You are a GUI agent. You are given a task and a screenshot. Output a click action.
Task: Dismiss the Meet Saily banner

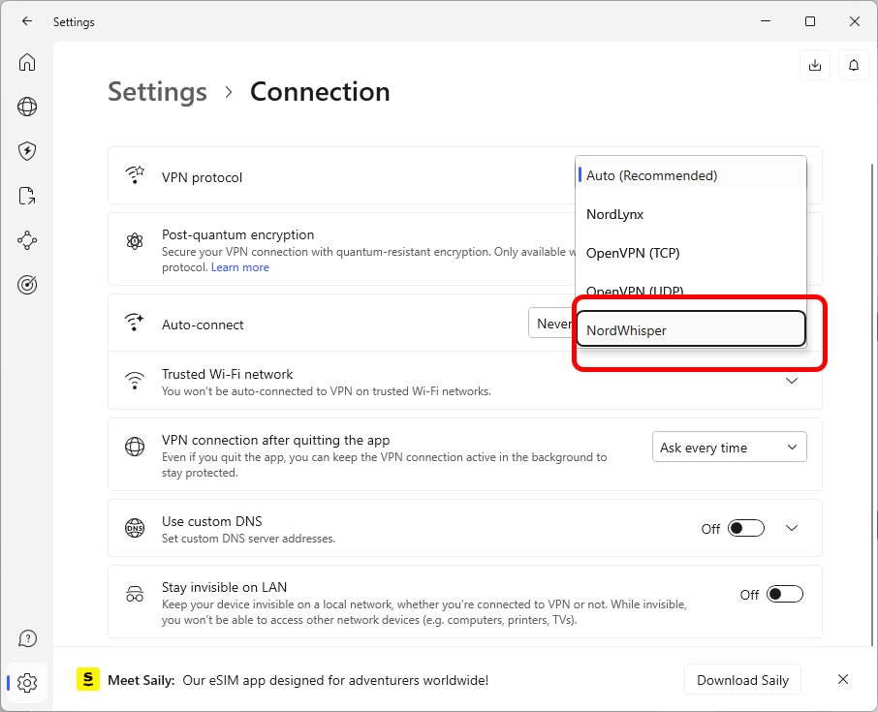point(843,679)
